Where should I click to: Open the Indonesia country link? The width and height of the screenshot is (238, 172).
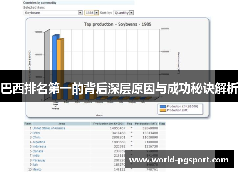[39, 146]
